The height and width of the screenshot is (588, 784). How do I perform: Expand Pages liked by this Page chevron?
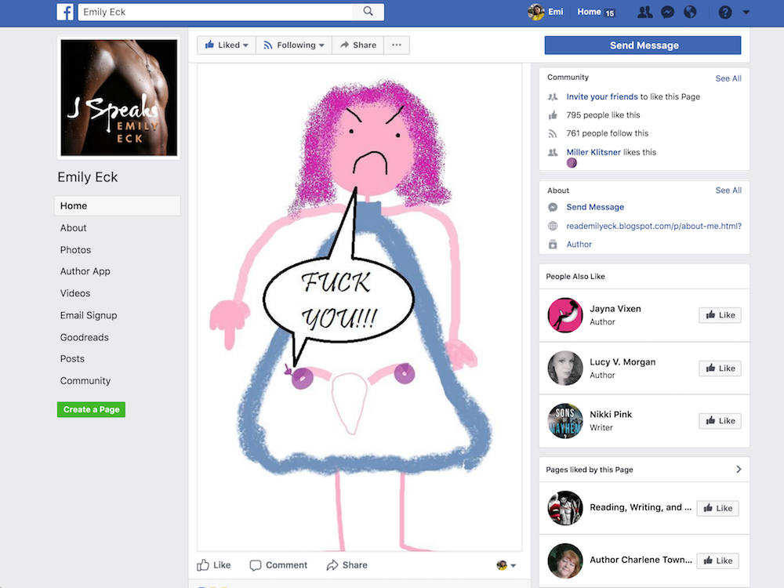coord(739,470)
